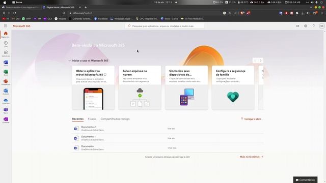Switch to Compartilhados comigo tab
The image size is (326, 183).
point(115,119)
